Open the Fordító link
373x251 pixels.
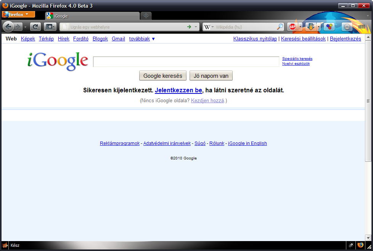click(x=80, y=39)
